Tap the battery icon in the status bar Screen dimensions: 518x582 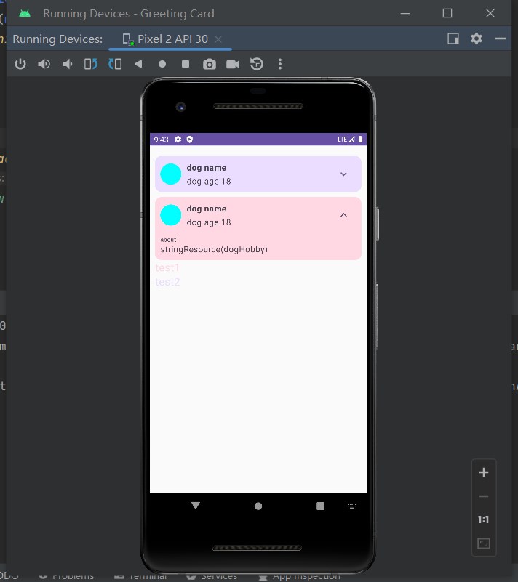(x=360, y=140)
